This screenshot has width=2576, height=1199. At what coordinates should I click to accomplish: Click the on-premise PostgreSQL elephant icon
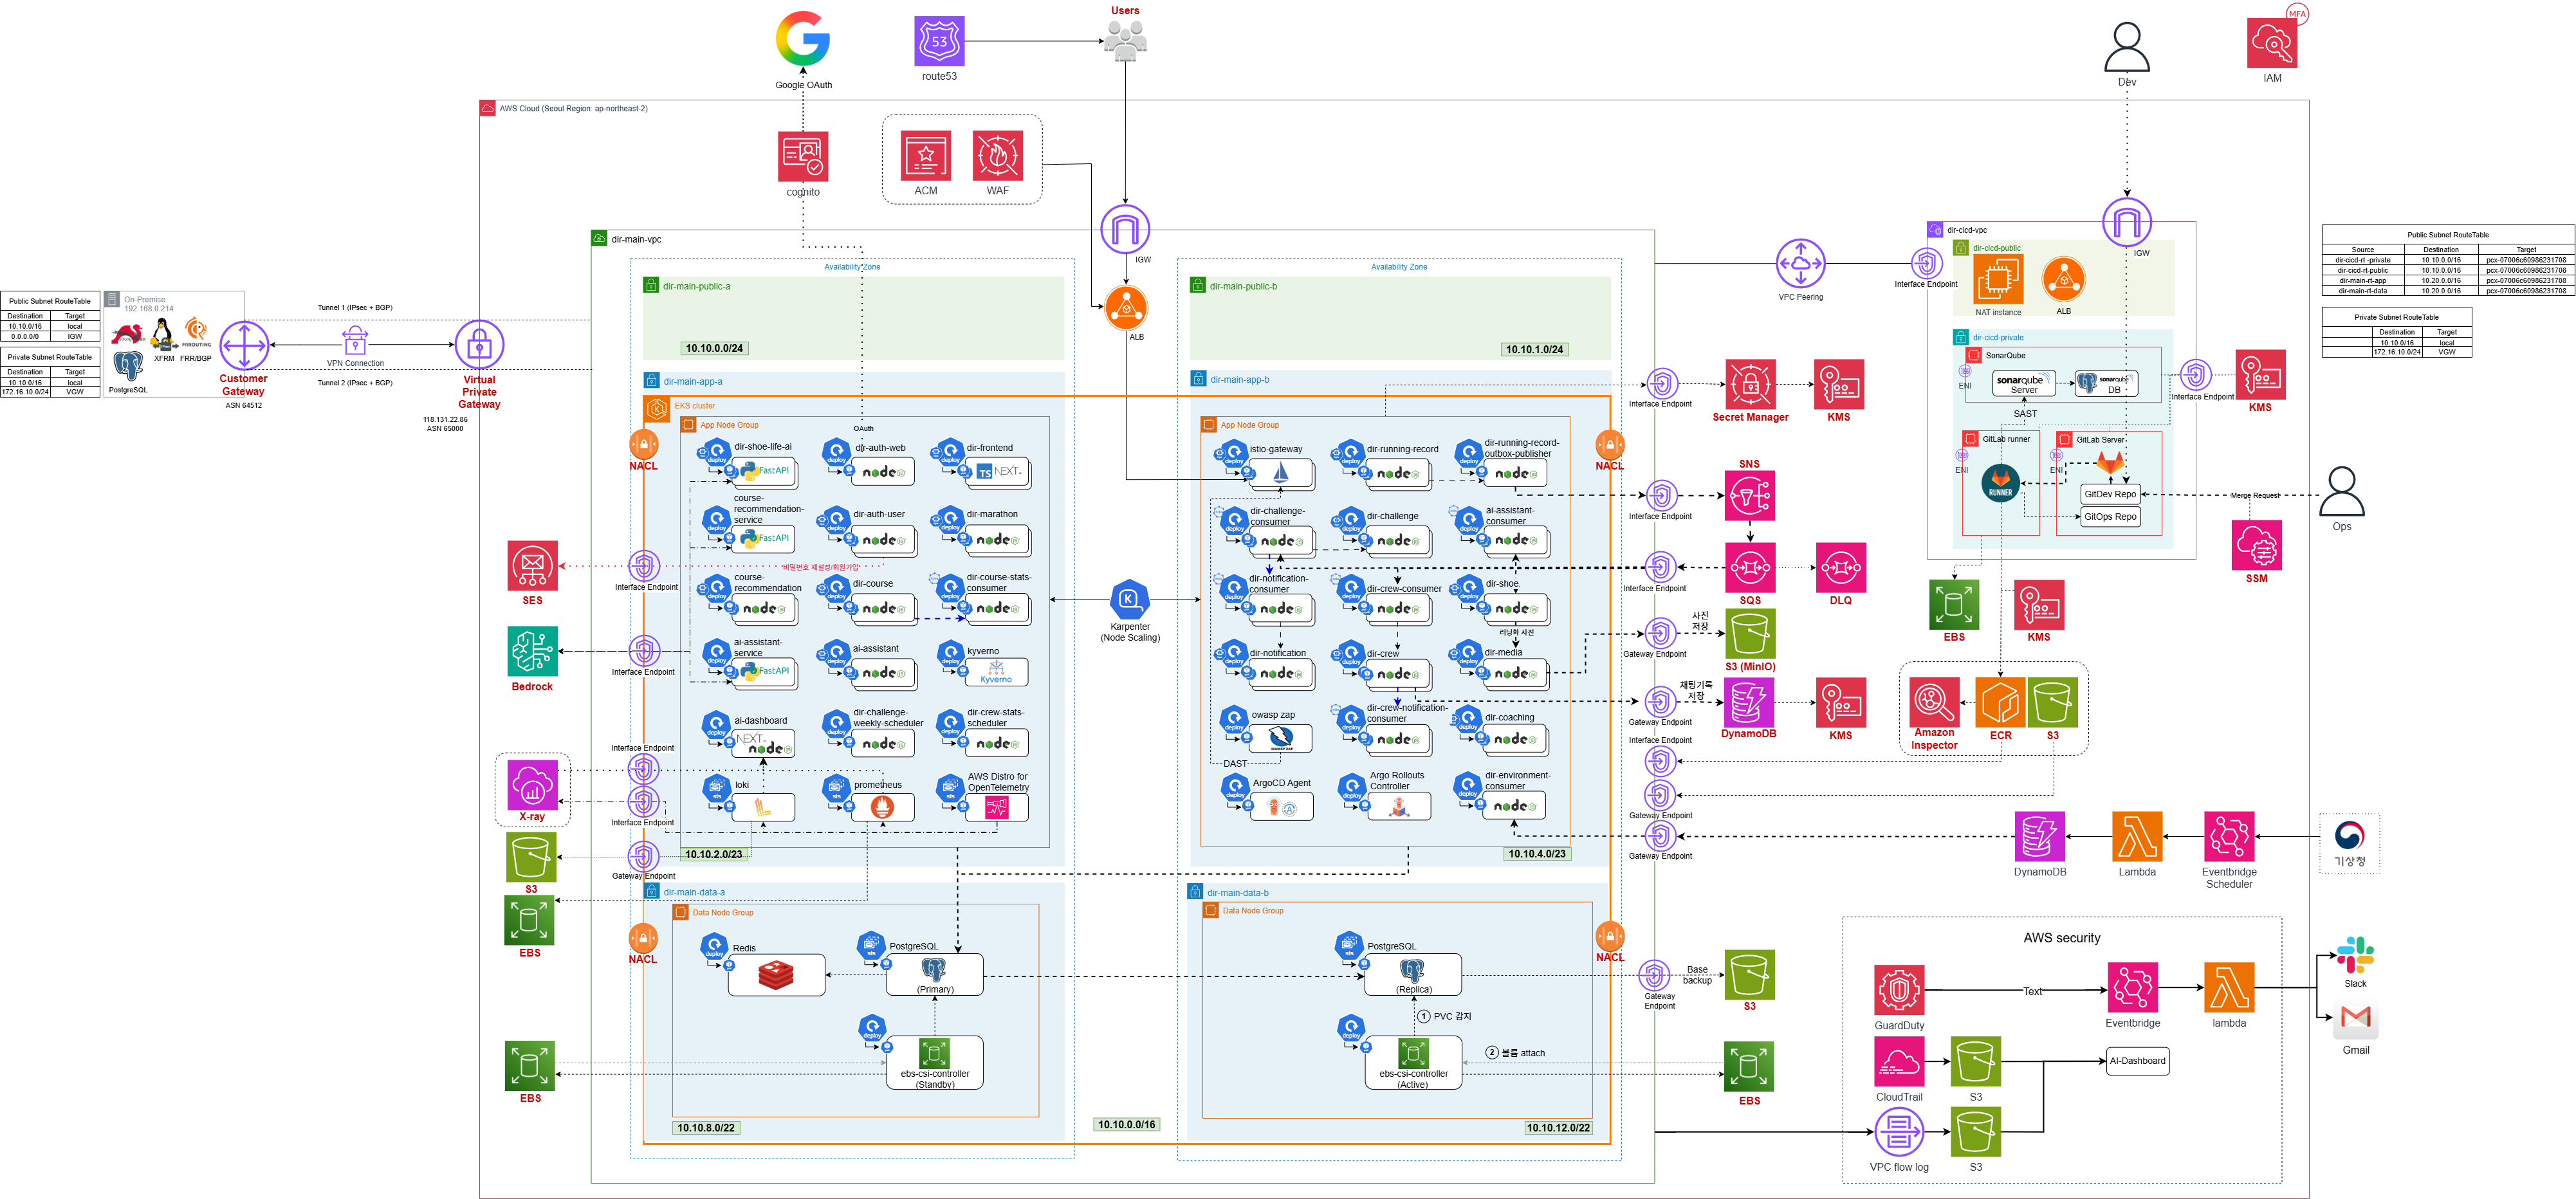pos(128,365)
